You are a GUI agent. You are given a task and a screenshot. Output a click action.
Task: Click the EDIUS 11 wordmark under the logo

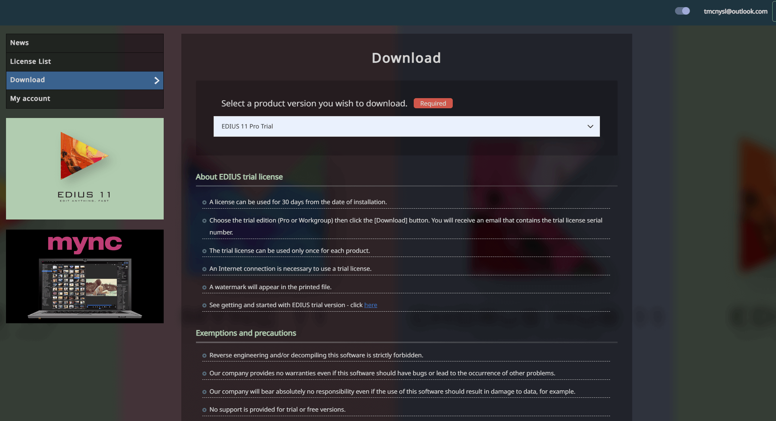pyautogui.click(x=84, y=195)
